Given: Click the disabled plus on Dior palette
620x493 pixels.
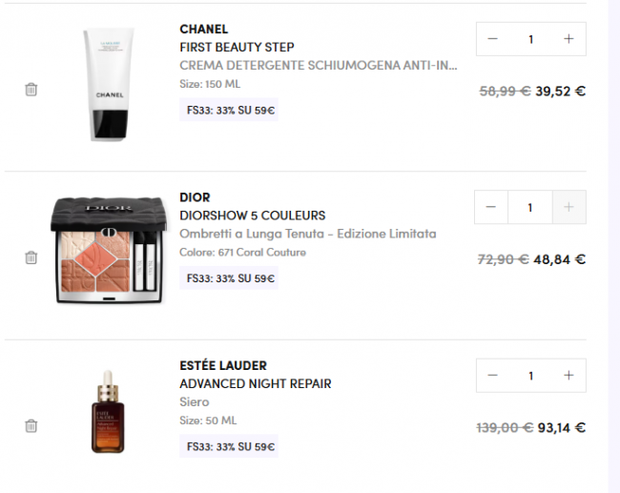Looking at the screenshot, I should click(x=569, y=207).
